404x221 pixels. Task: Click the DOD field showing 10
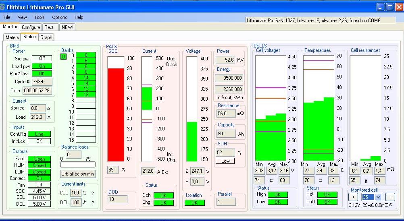pos(117,199)
